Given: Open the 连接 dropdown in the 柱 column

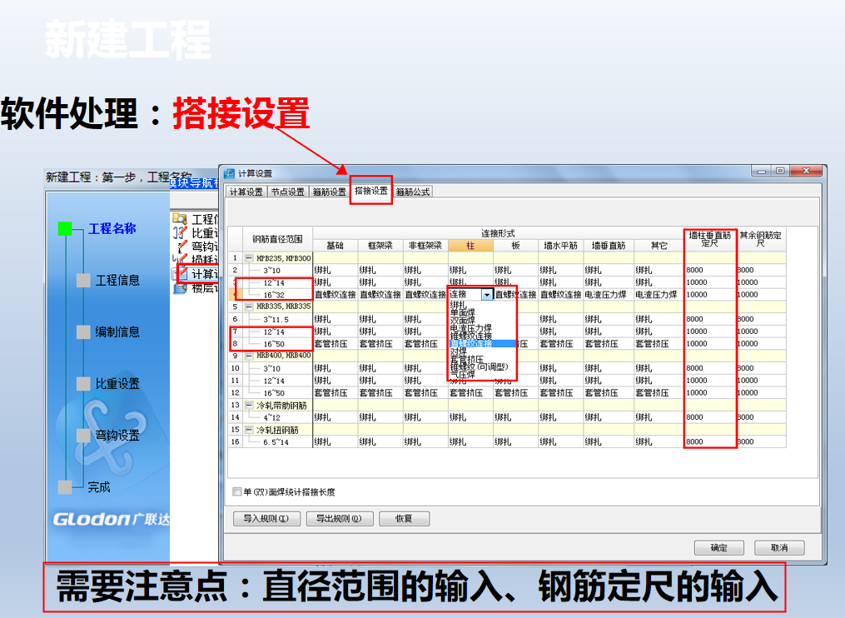Looking at the screenshot, I should (487, 294).
